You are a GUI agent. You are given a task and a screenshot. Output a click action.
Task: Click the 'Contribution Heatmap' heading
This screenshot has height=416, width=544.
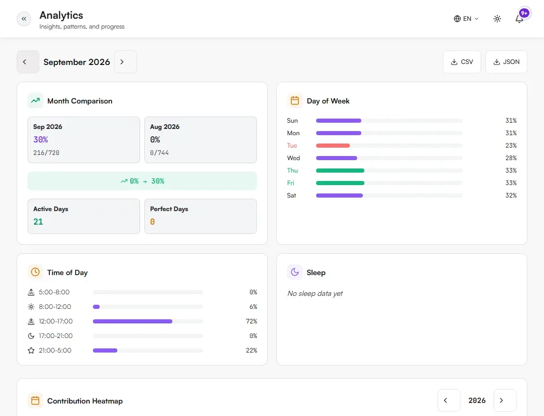click(x=85, y=401)
